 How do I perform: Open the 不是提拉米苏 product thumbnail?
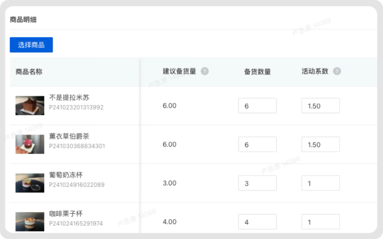[x=30, y=106]
